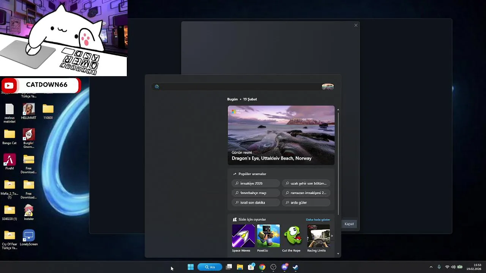Viewport: 486px width, 273px height.
Task: Select the LonelyScreen desktop shortcut
Action: point(28,238)
